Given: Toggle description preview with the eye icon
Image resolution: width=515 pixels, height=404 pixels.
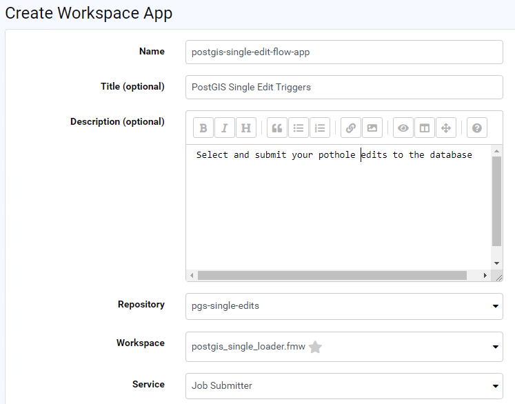Looking at the screenshot, I should coord(403,128).
